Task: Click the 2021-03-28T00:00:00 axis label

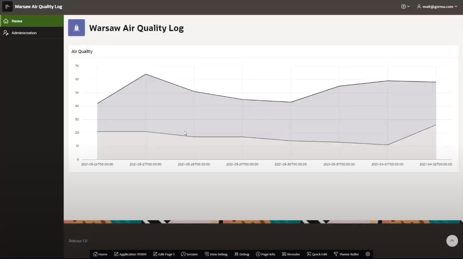Action: tap(194, 164)
